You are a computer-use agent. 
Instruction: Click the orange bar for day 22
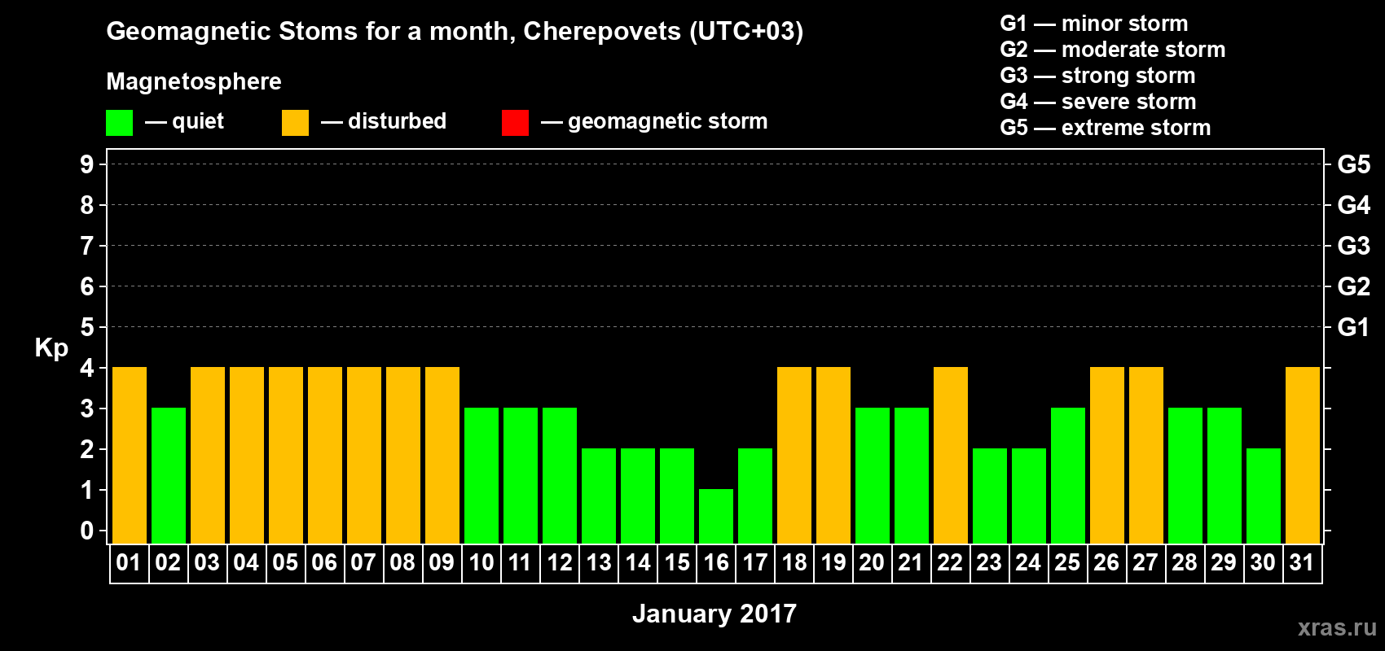(951, 455)
